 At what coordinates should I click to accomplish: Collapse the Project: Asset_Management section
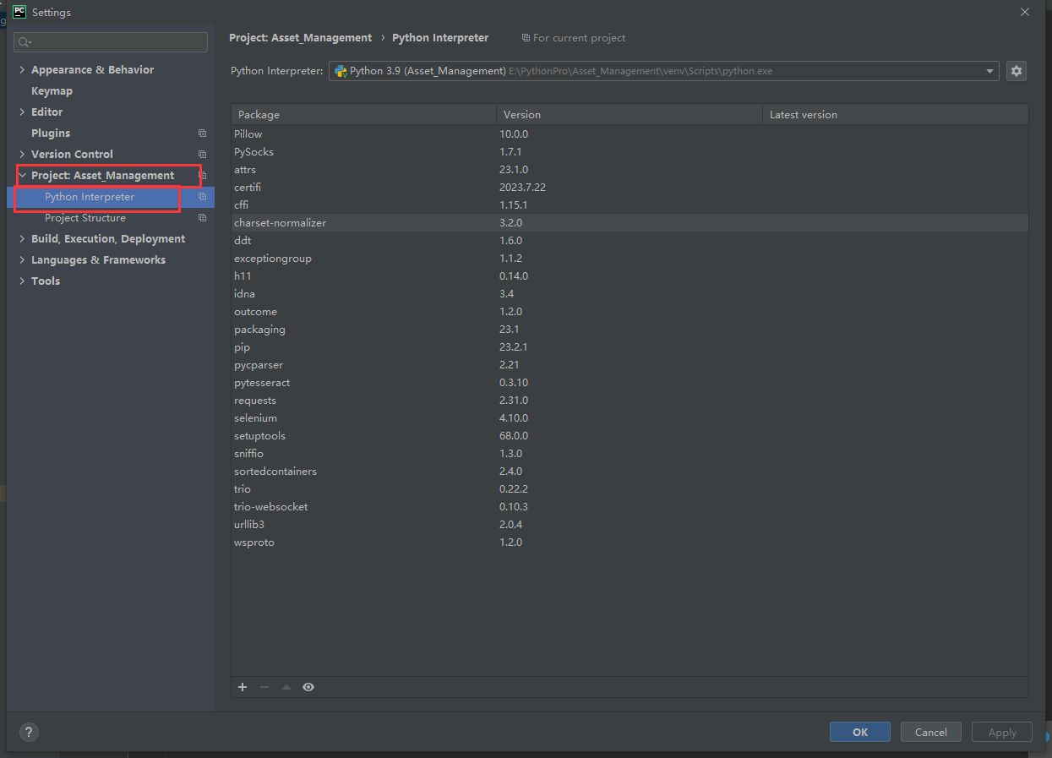(x=22, y=176)
